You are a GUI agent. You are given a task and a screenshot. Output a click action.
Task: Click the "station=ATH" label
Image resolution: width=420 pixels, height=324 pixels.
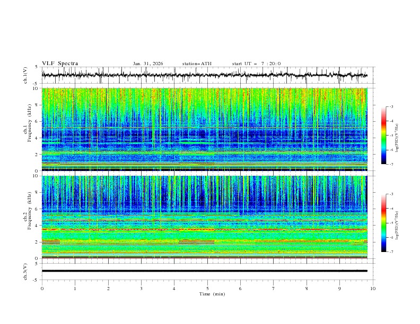tap(197, 64)
